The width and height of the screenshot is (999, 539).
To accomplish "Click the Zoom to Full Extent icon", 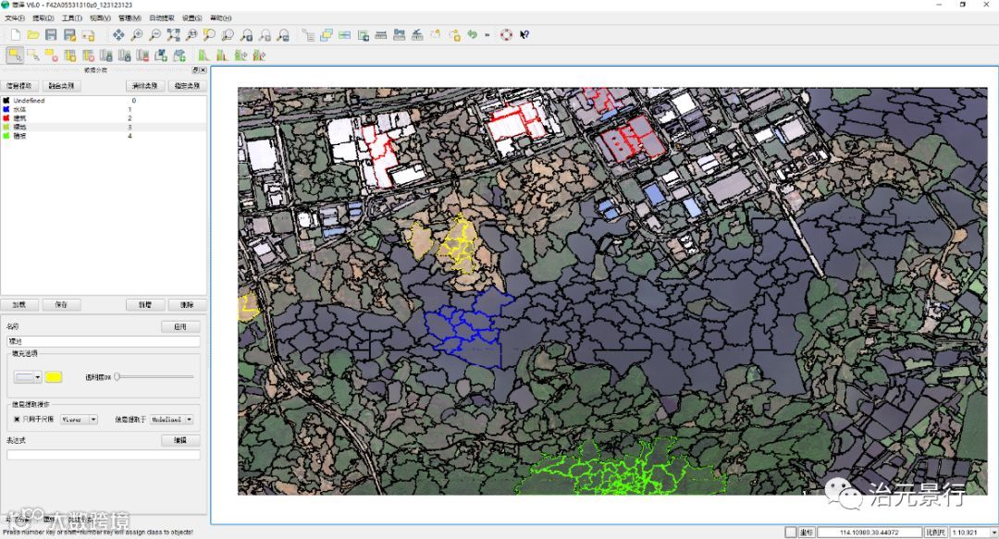I will click(173, 35).
